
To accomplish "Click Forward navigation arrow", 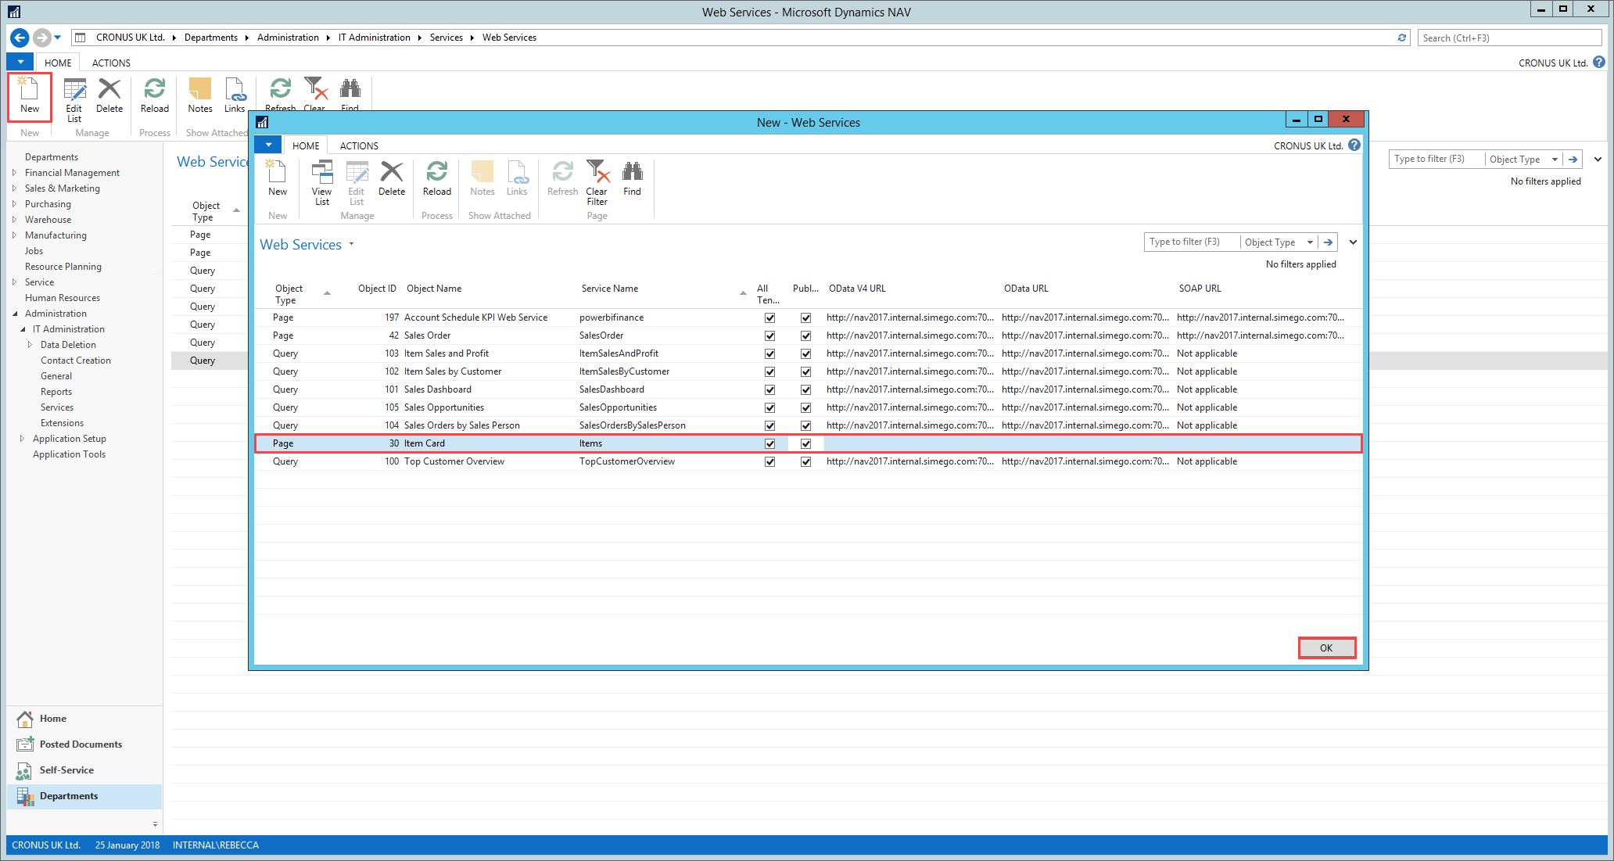I will click(42, 38).
